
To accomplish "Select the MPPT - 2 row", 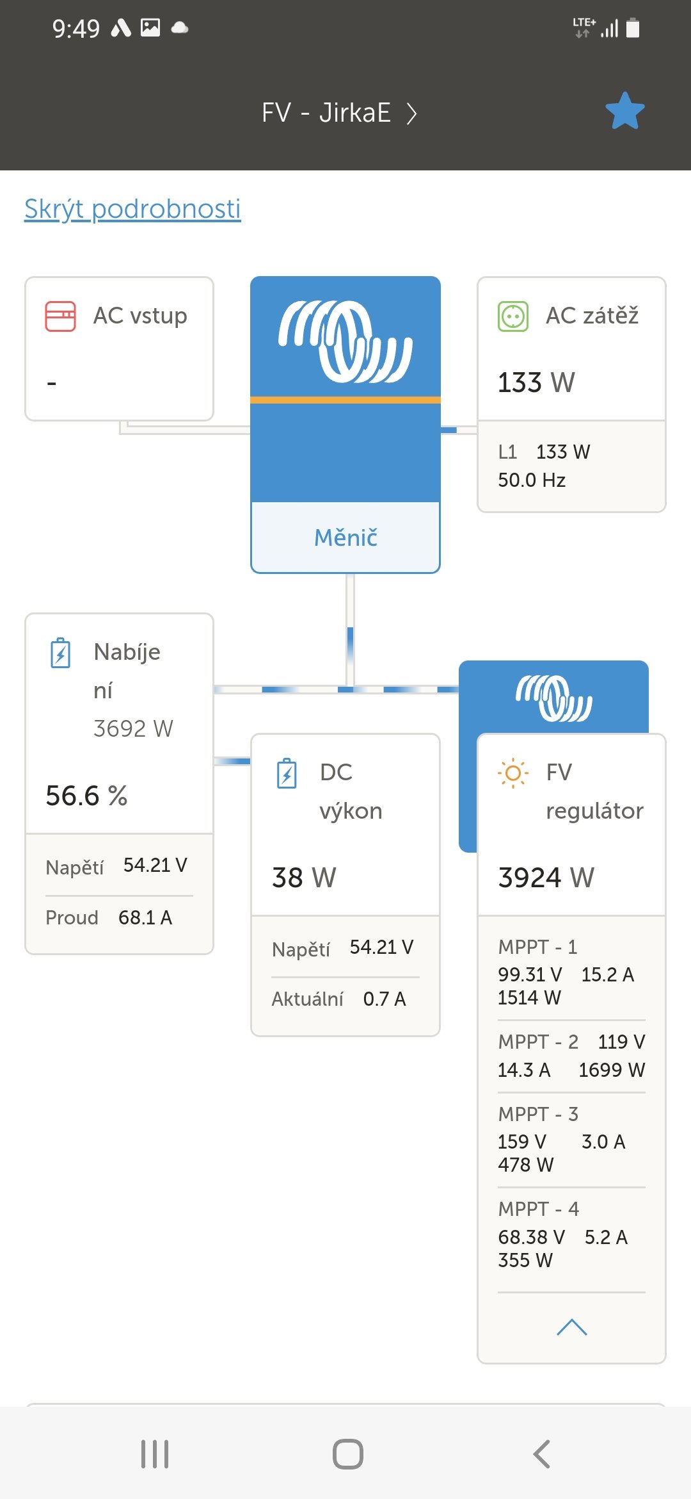I will click(571, 1056).
